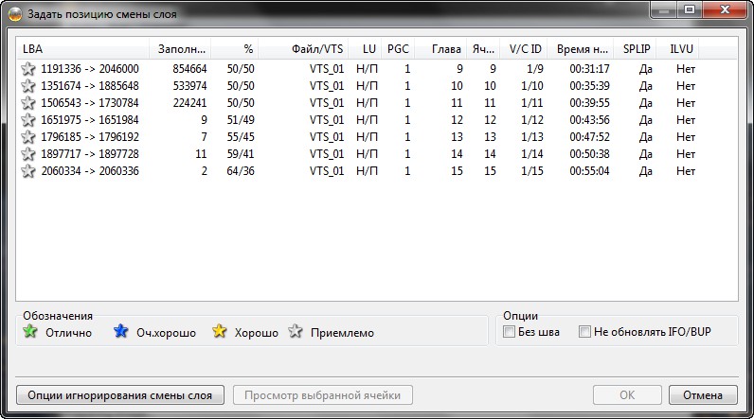This screenshot has width=754, height=419.
Task: Click the percentage cell 64/36
Action: (x=241, y=171)
